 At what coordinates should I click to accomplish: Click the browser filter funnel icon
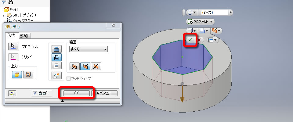click(4, 3)
